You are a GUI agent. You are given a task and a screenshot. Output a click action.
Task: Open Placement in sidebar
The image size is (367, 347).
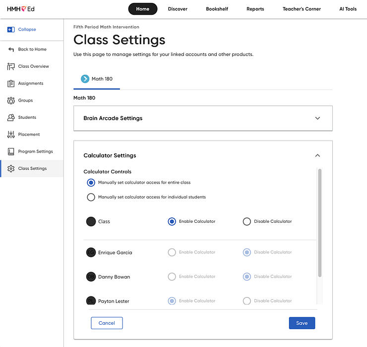pos(29,134)
